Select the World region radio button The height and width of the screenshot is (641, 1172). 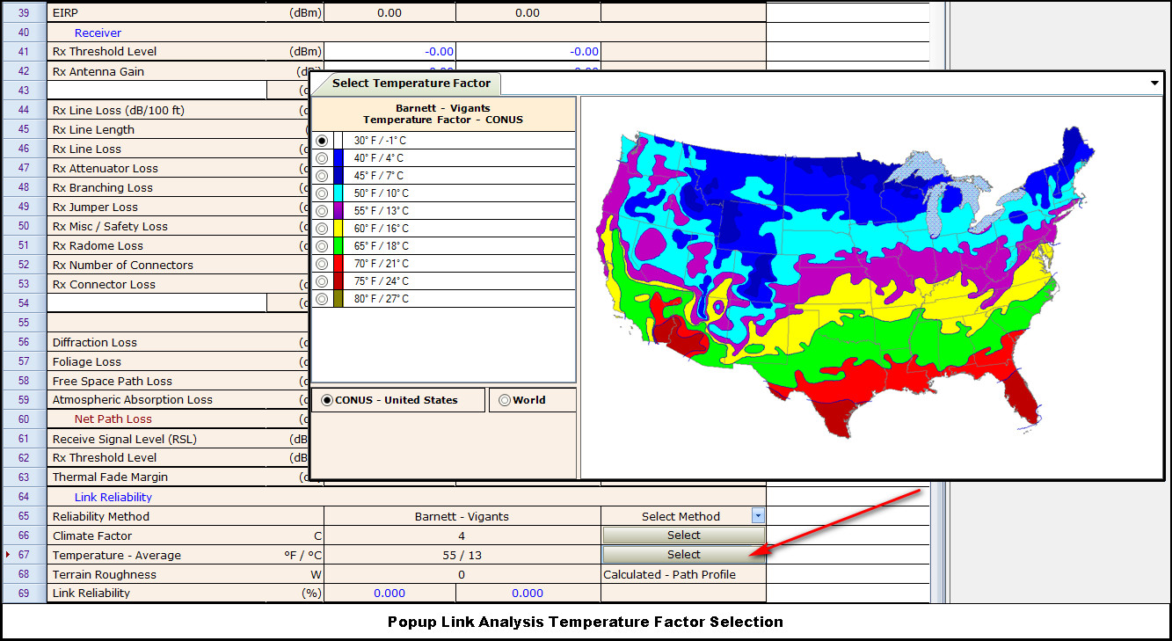pyautogui.click(x=505, y=400)
